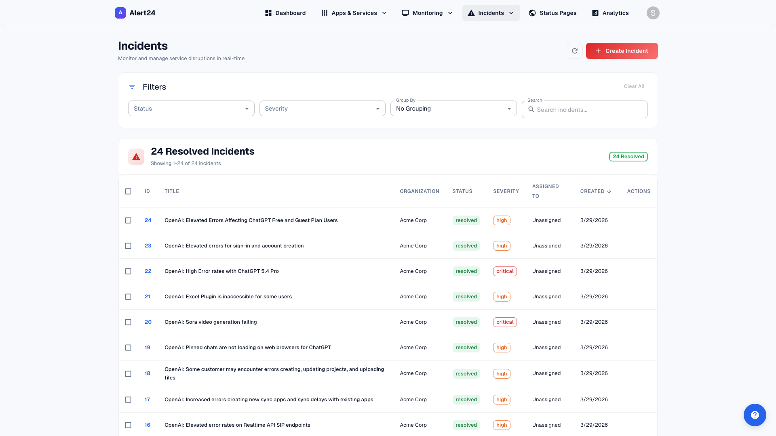Open the help button in bottom corner

click(x=755, y=415)
